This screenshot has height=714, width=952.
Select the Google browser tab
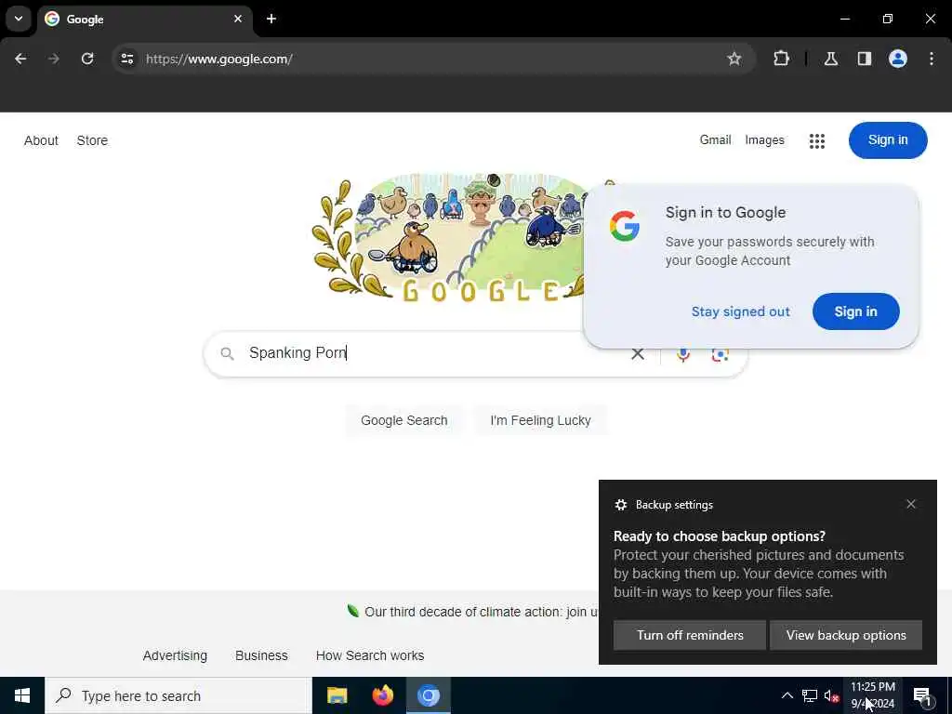tap(146, 19)
